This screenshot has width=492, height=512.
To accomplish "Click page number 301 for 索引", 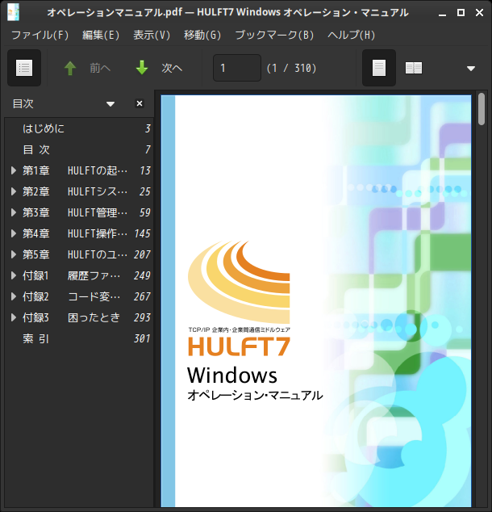I will tap(142, 338).
